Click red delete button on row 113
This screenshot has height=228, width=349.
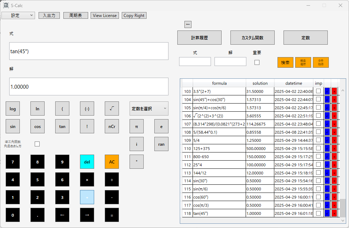tap(334, 173)
